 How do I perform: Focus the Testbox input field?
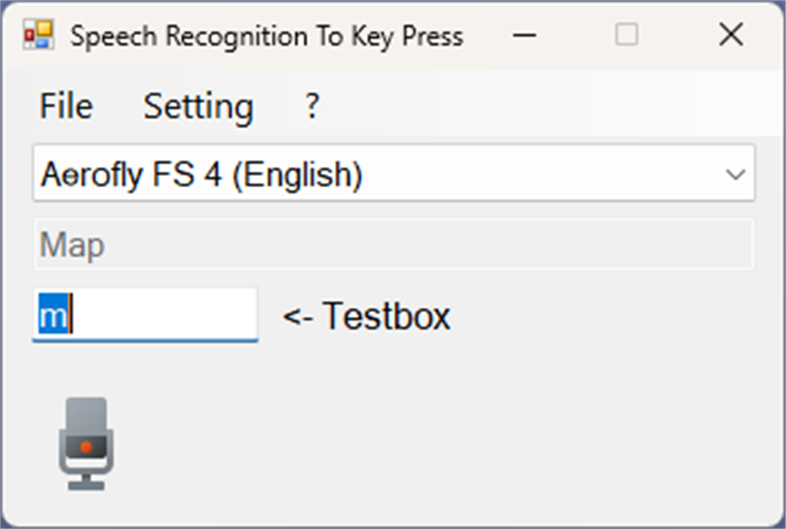(161, 315)
